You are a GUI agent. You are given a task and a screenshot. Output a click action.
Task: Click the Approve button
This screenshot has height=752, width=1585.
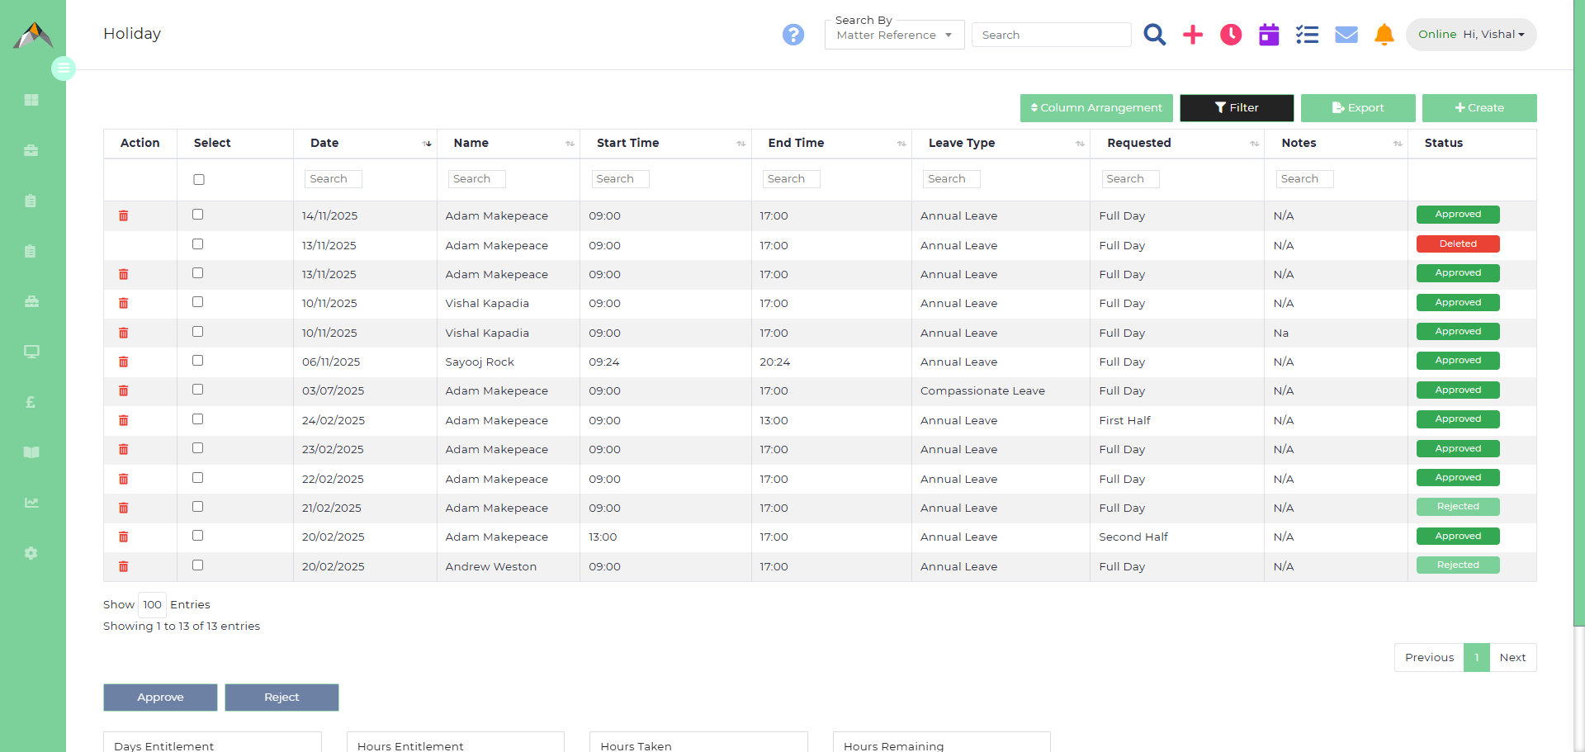pos(160,698)
